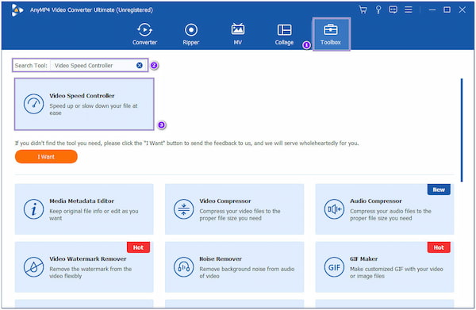
Task: Open the MV tab
Action: pyautogui.click(x=238, y=34)
